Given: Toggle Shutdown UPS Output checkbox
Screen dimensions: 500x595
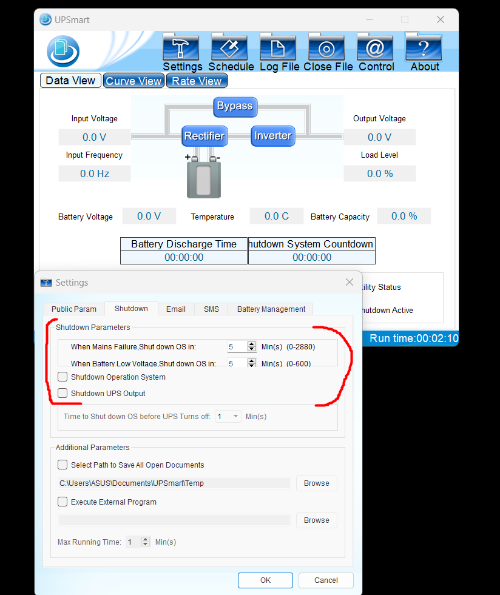Looking at the screenshot, I should (62, 394).
